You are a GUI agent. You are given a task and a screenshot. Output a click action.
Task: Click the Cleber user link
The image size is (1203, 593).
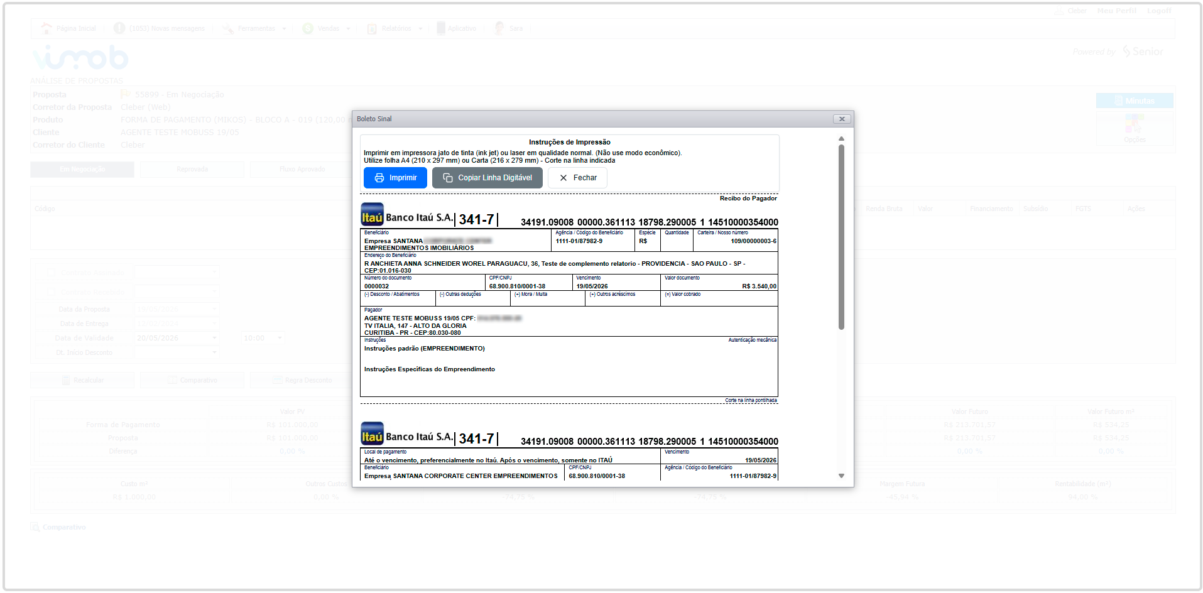coord(1077,11)
